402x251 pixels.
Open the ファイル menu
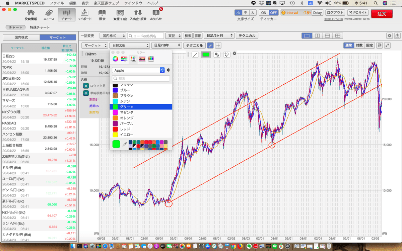point(57,3)
